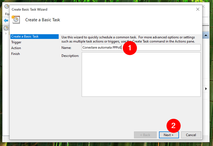Select the Finish step in wizard sidebar
Screen dimensions: 213x146
coord(15,54)
